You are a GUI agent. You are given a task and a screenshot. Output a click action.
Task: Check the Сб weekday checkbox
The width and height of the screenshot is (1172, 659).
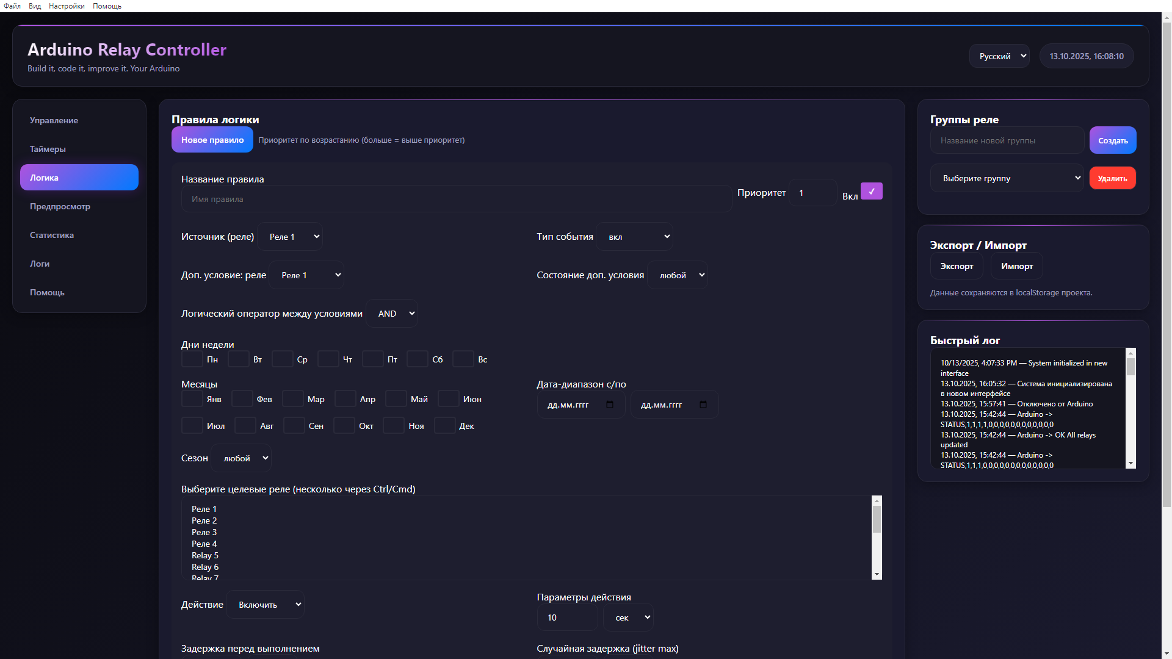418,359
